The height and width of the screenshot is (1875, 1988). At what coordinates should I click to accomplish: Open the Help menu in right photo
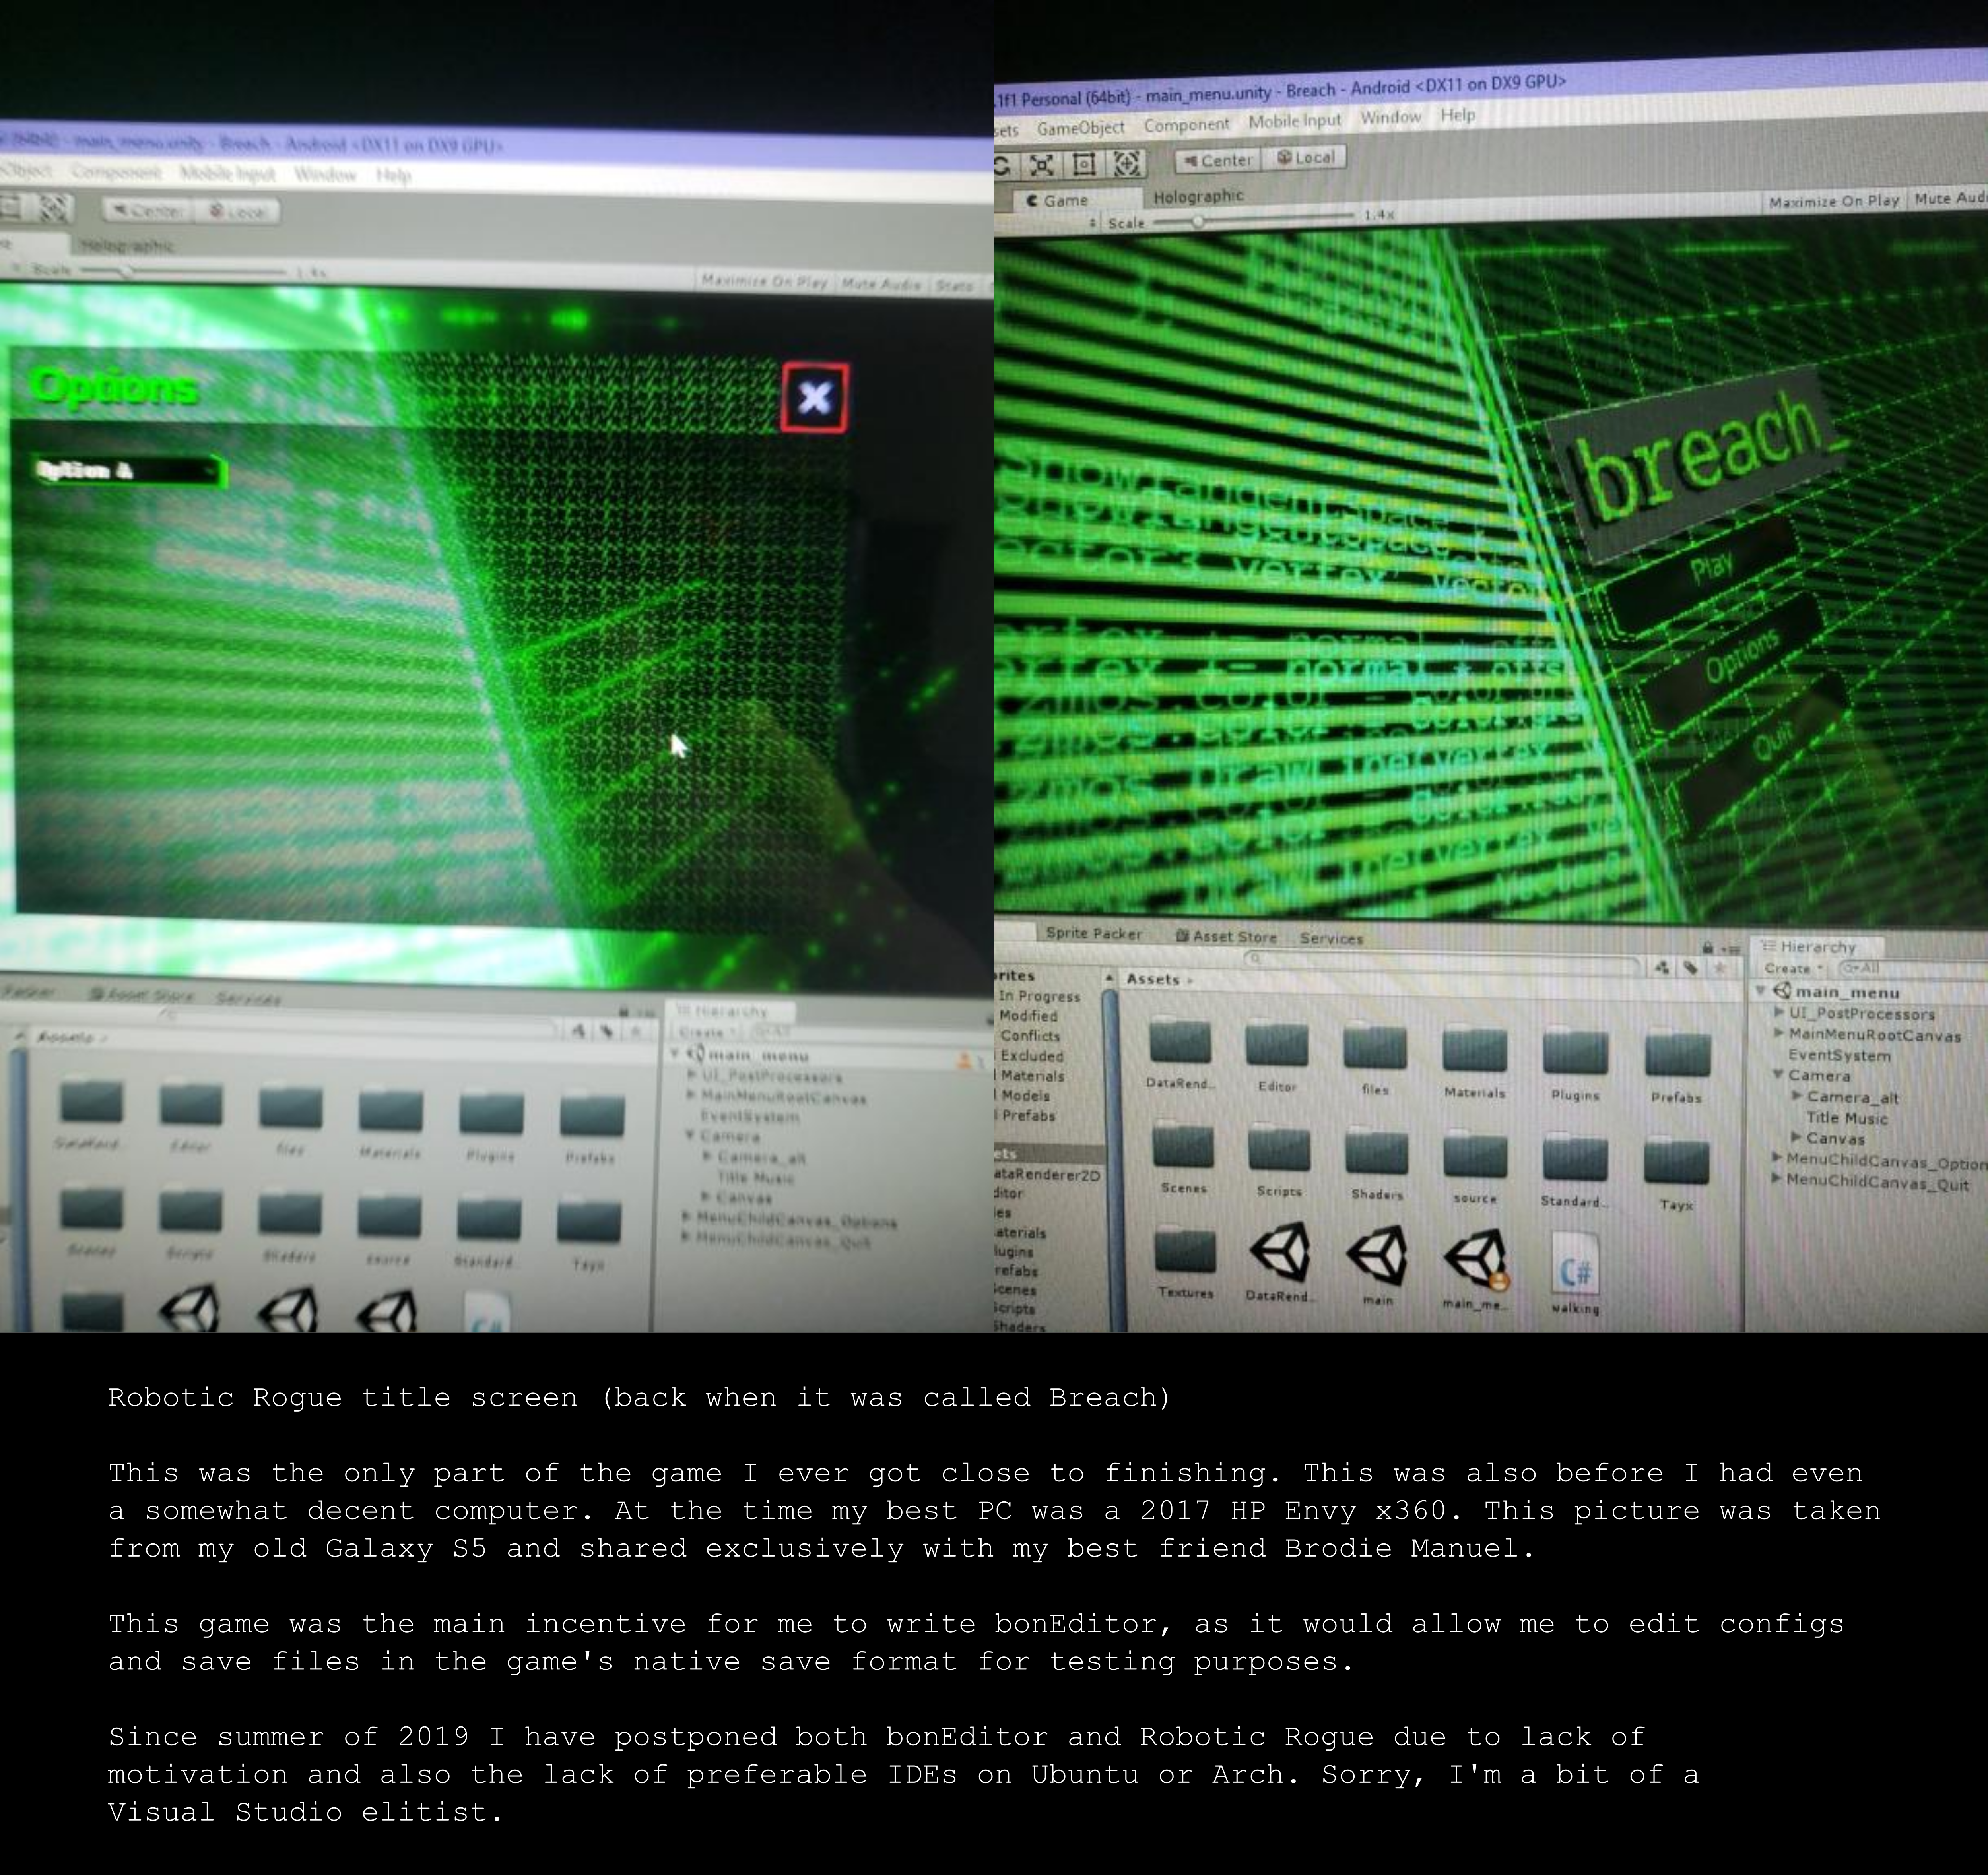[1458, 115]
